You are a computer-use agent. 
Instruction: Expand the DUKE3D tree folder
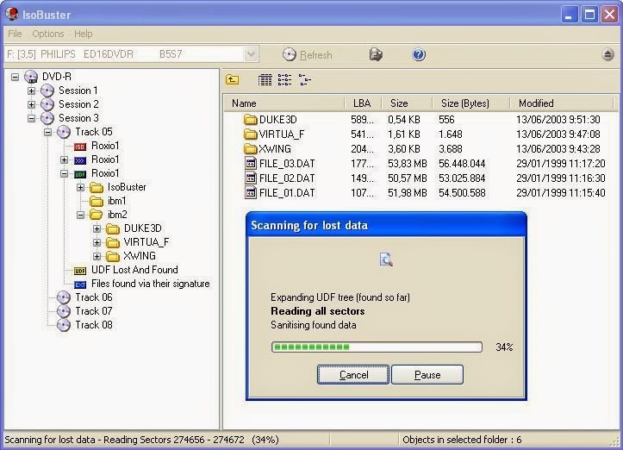[x=97, y=228]
